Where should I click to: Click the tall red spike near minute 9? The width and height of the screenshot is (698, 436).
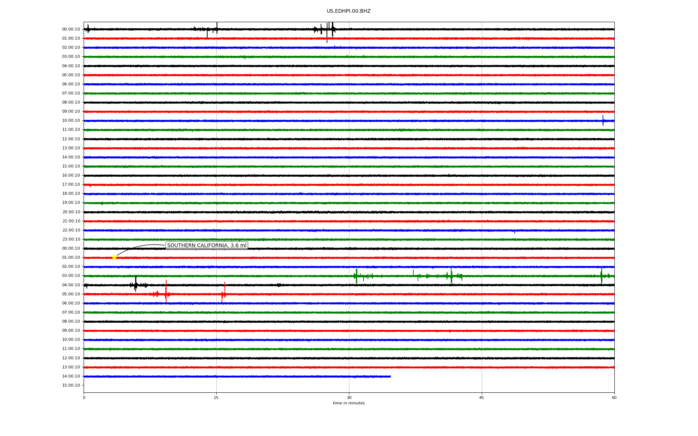[x=166, y=292]
